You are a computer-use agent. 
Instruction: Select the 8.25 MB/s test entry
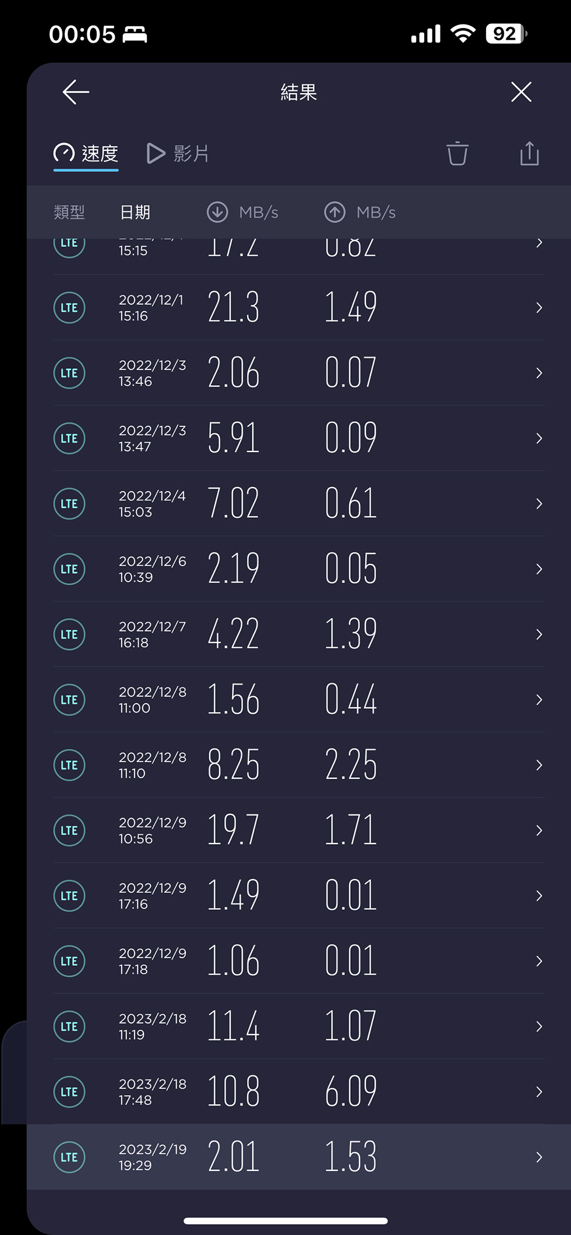pyautogui.click(x=299, y=765)
